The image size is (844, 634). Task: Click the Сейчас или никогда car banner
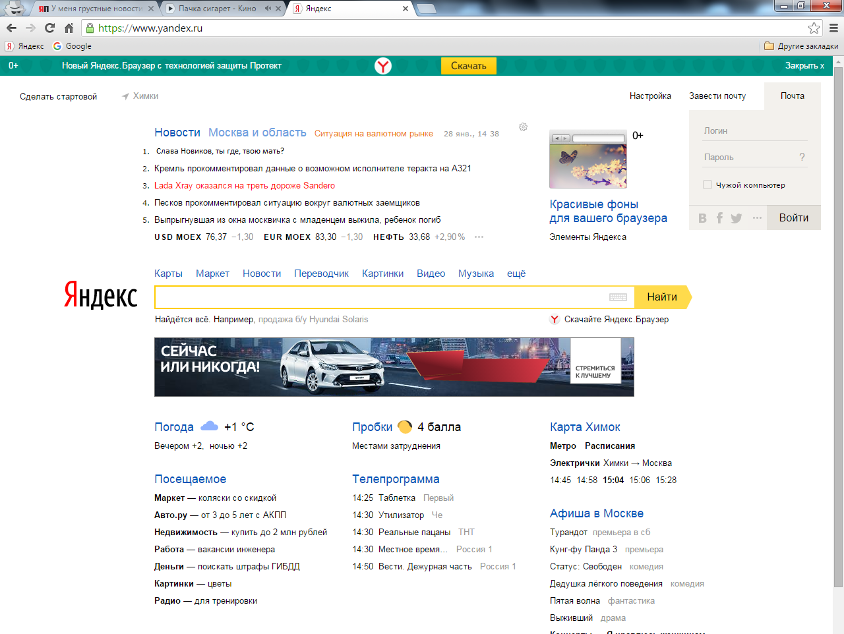tap(394, 367)
